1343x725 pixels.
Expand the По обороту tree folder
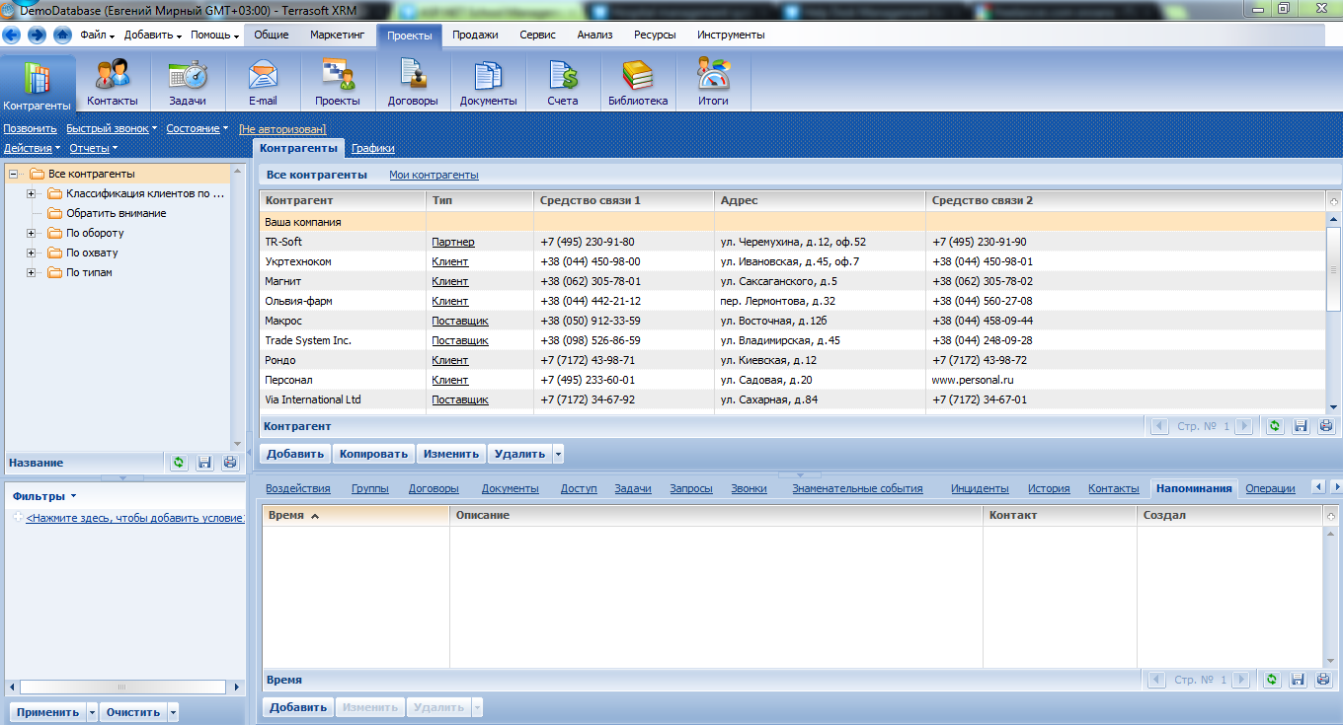click(x=31, y=233)
